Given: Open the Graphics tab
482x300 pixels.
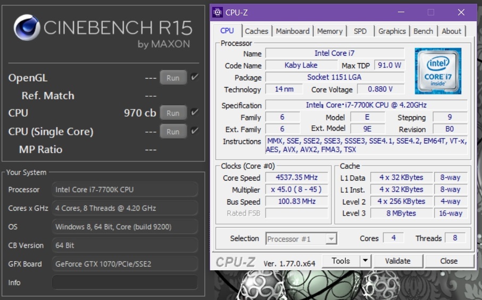Looking at the screenshot, I should (x=392, y=31).
